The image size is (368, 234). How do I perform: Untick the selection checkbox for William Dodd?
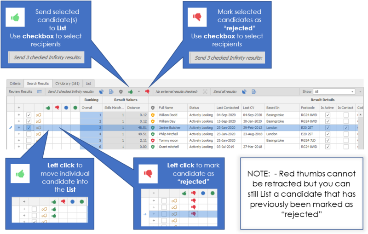point(29,114)
